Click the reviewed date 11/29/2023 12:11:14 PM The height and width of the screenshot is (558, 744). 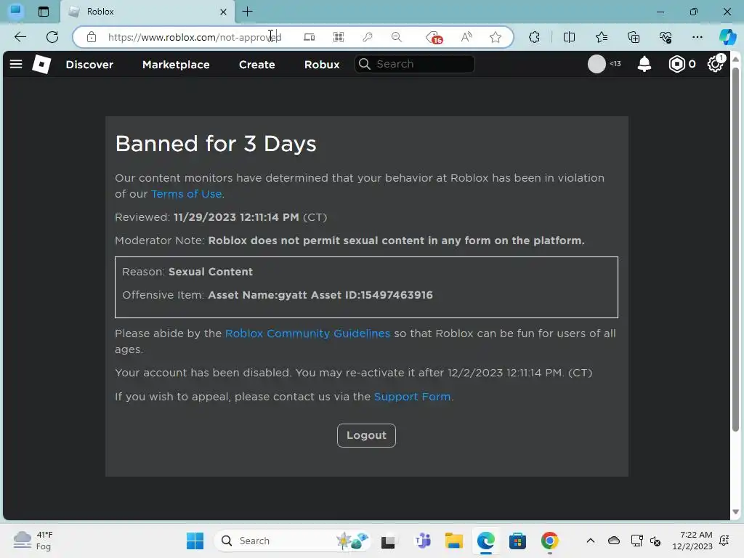(236, 217)
